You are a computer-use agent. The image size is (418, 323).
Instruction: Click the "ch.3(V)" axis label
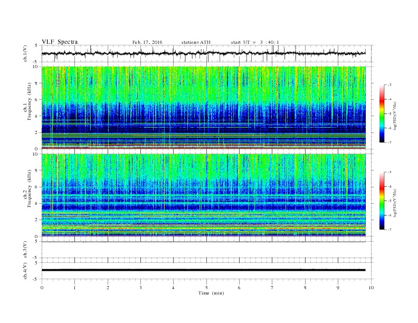pos(25,250)
